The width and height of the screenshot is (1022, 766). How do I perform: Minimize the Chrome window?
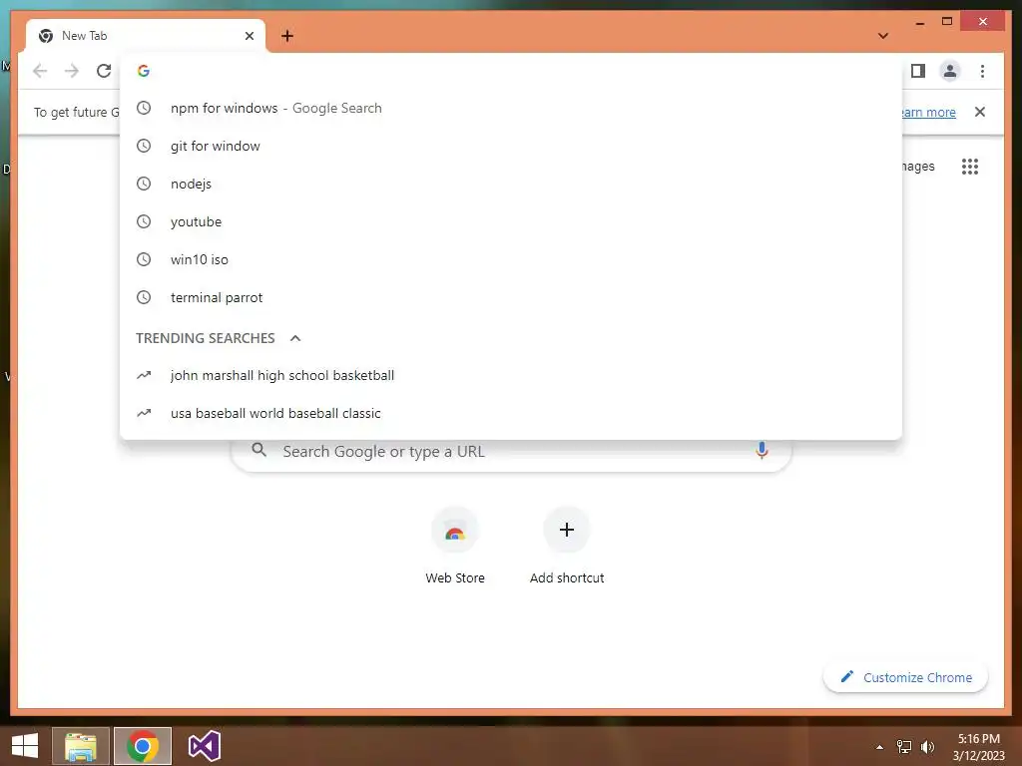click(919, 22)
